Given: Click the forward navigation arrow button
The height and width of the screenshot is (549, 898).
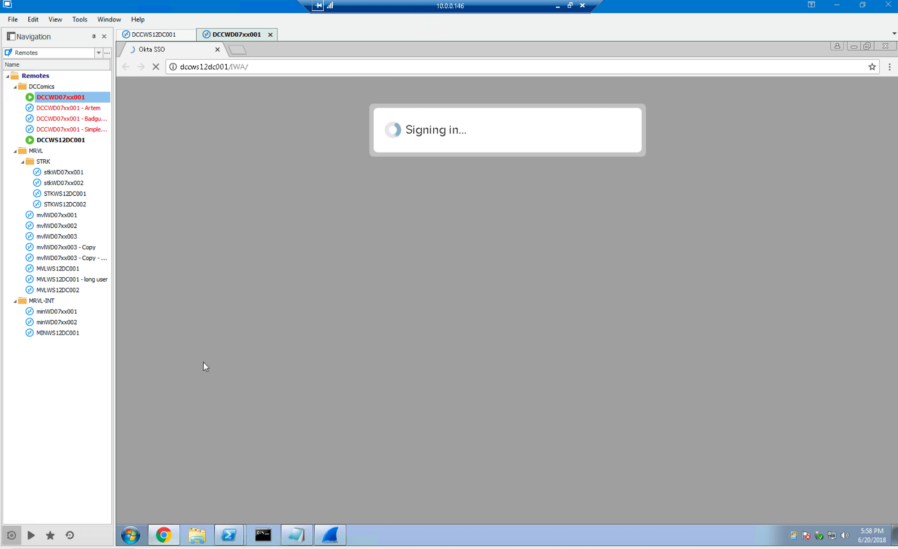Looking at the screenshot, I should click(x=141, y=67).
